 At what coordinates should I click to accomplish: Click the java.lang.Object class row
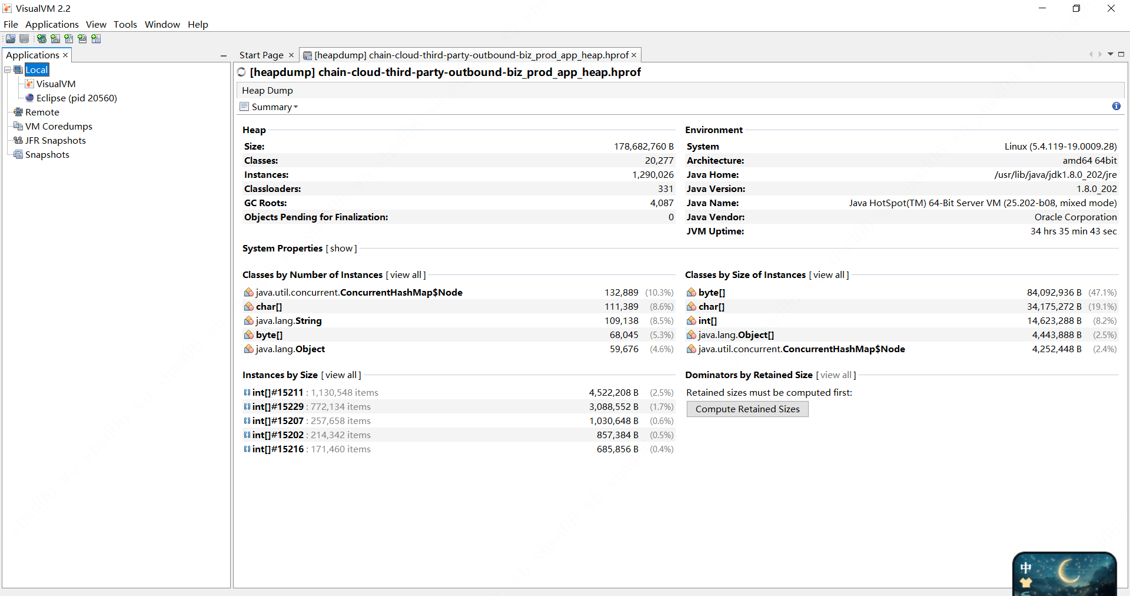[x=459, y=349]
